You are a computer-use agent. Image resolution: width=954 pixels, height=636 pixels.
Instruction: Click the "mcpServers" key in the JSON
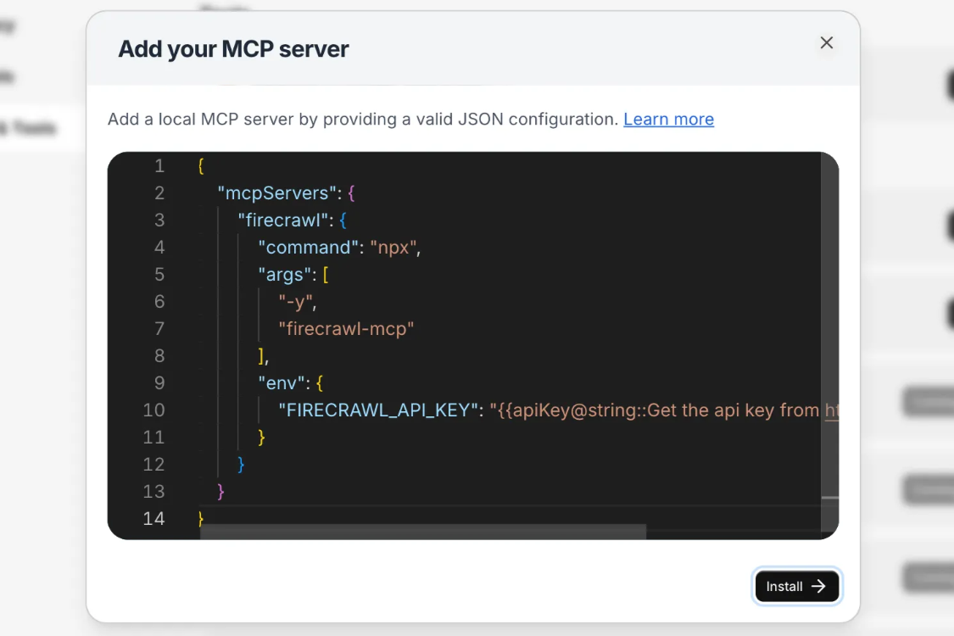pos(277,193)
